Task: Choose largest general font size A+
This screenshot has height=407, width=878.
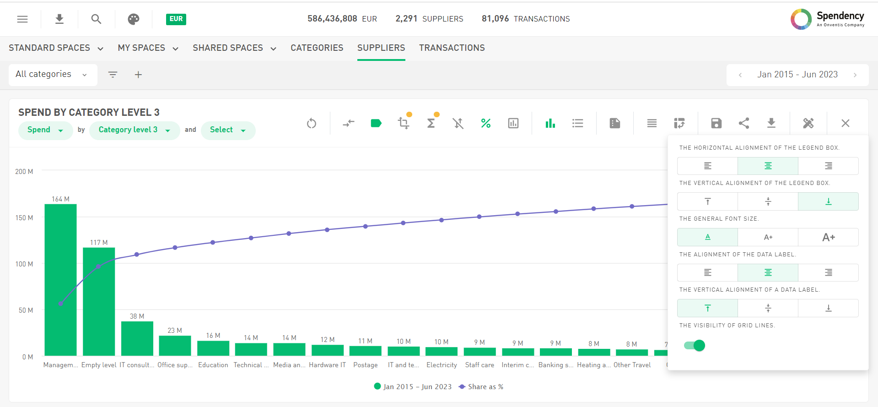Action: [828, 237]
